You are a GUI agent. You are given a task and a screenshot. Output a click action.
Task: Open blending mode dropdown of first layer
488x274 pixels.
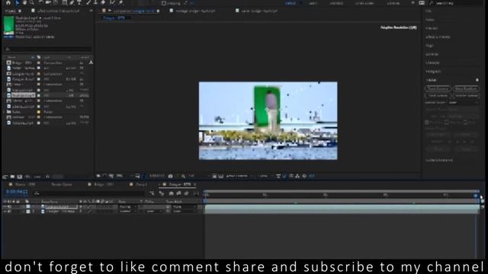coord(128,206)
